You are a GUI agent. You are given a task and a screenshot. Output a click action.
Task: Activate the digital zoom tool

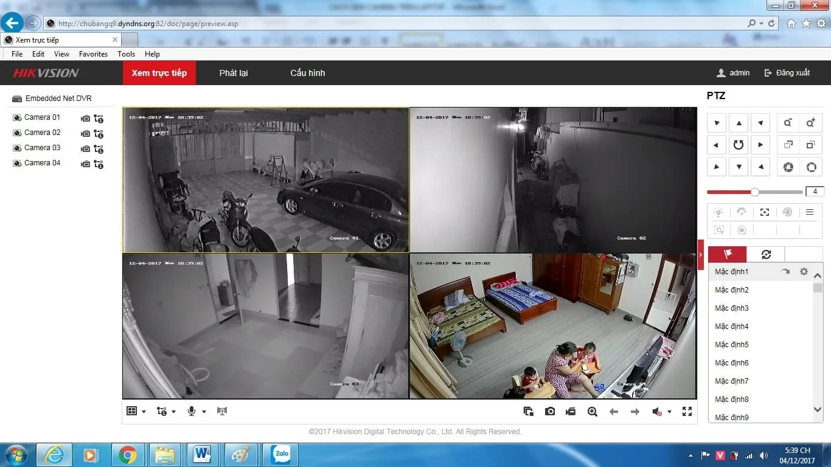click(x=592, y=411)
